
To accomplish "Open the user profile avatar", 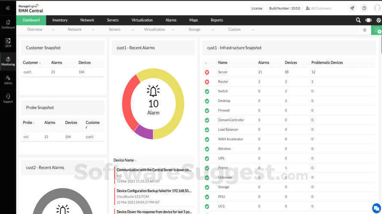I will click(377, 8).
